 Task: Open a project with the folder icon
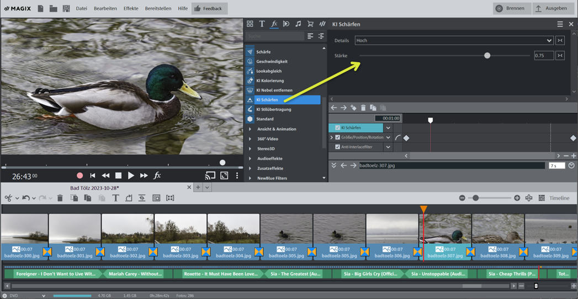coord(53,8)
